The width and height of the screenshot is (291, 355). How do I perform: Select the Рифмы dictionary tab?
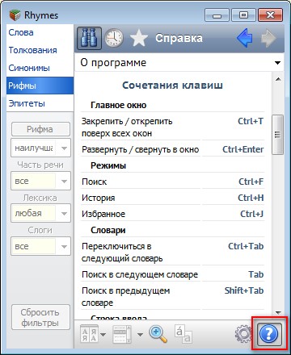click(40, 86)
